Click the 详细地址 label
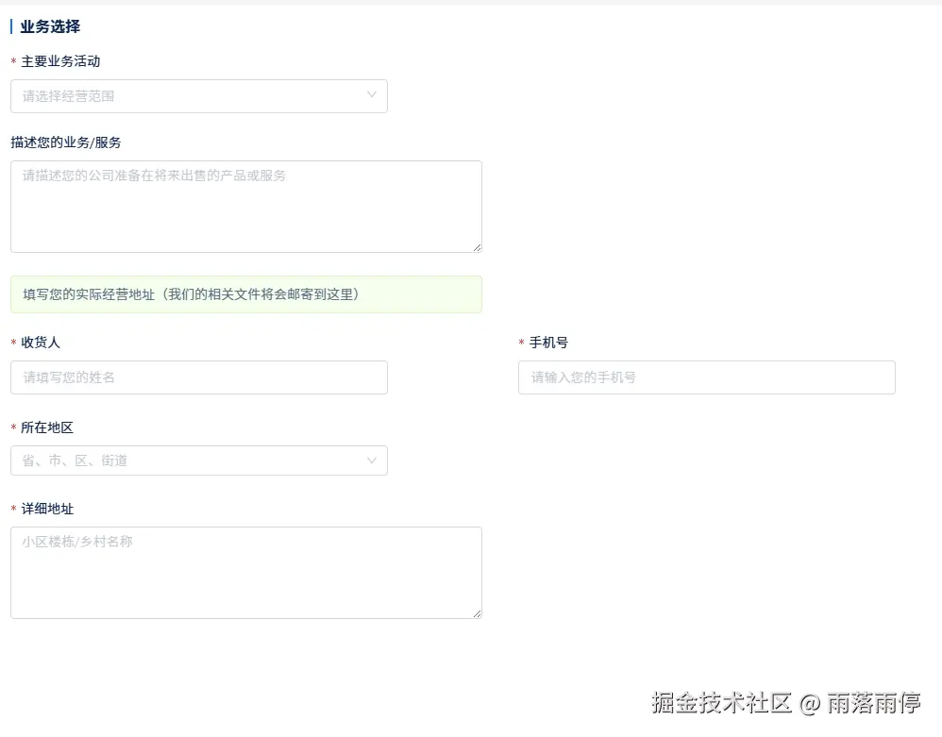Image resolution: width=942 pixels, height=737 pixels. pyautogui.click(x=47, y=509)
